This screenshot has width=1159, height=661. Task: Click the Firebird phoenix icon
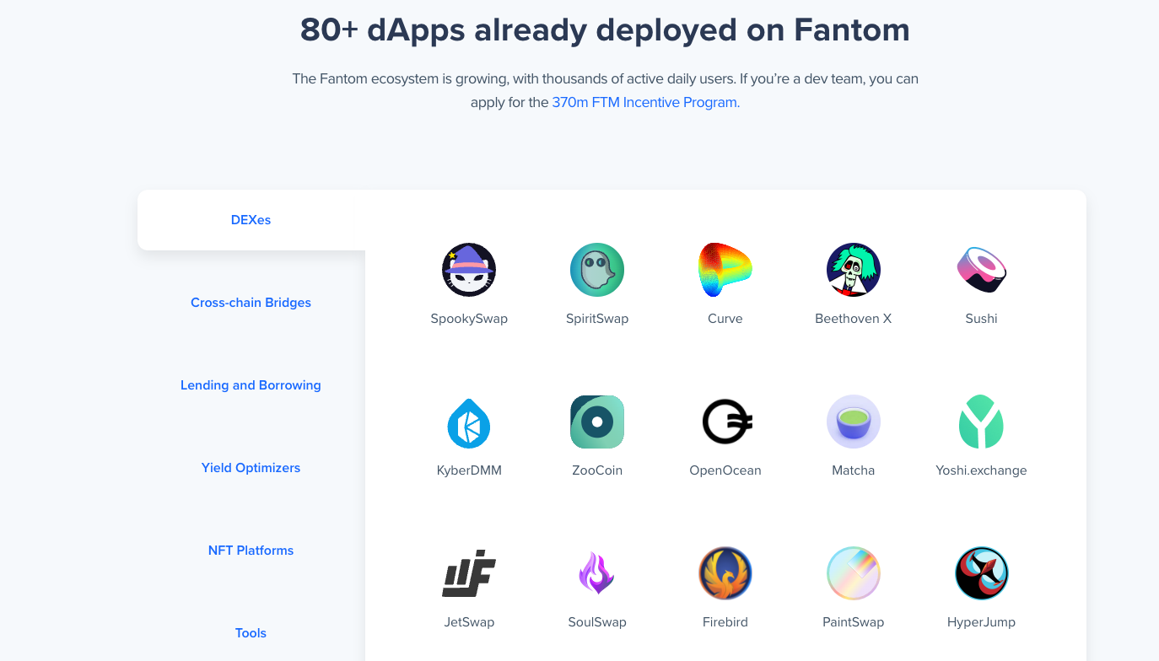pos(725,573)
